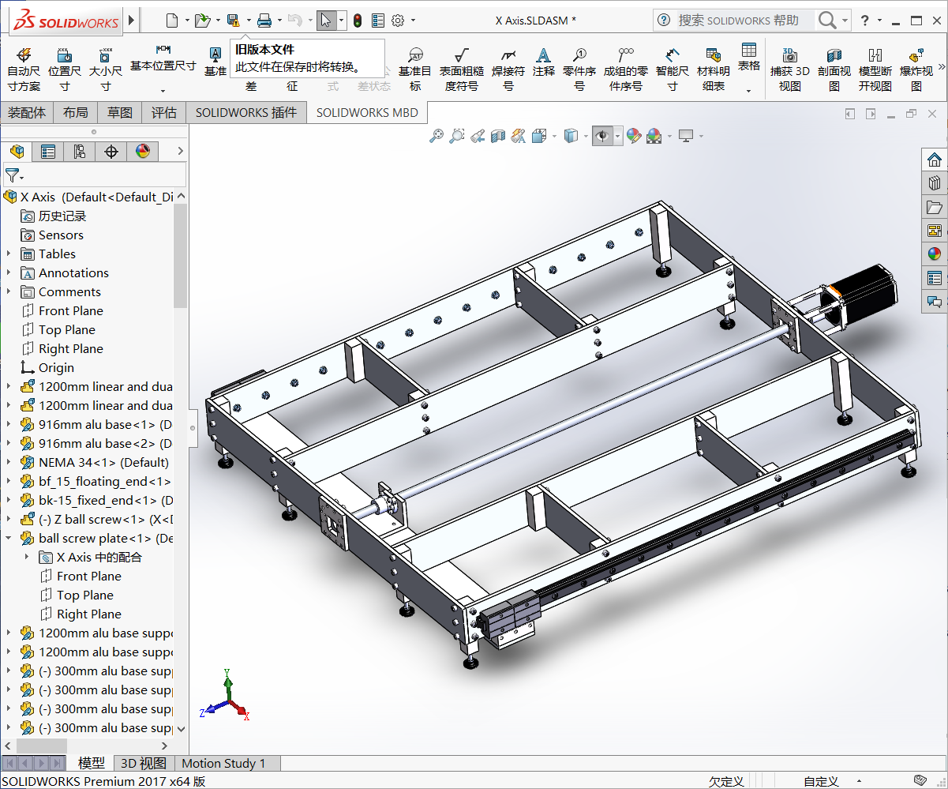The image size is (948, 789).
Task: Click the Save icon with warning
Action: pyautogui.click(x=233, y=20)
